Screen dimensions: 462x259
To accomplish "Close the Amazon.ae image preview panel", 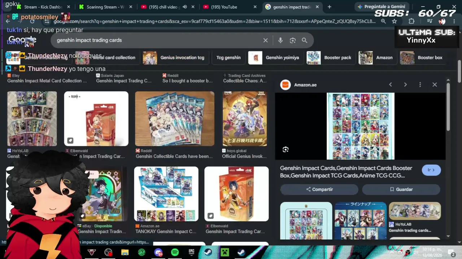I will click(x=435, y=85).
